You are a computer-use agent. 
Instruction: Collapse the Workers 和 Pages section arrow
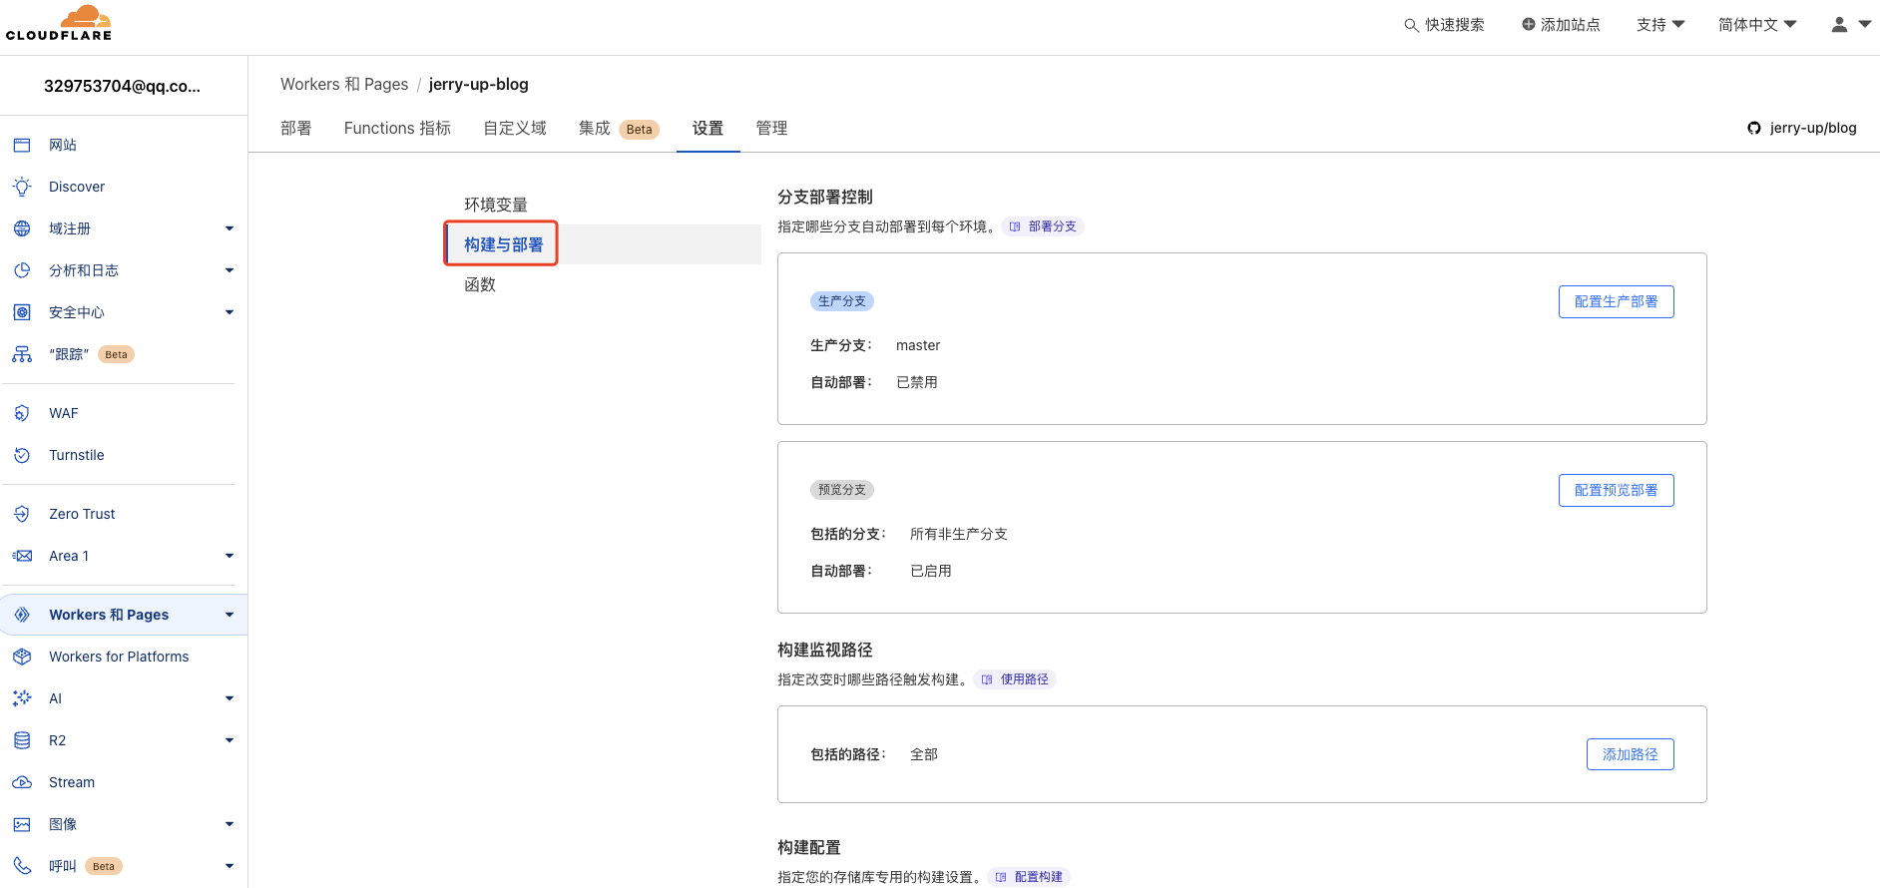click(x=230, y=615)
